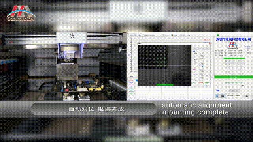The height and width of the screenshot is (142, 253).
Task: Close the camera alignment dialog with red X
Action: pyautogui.click(x=210, y=44)
